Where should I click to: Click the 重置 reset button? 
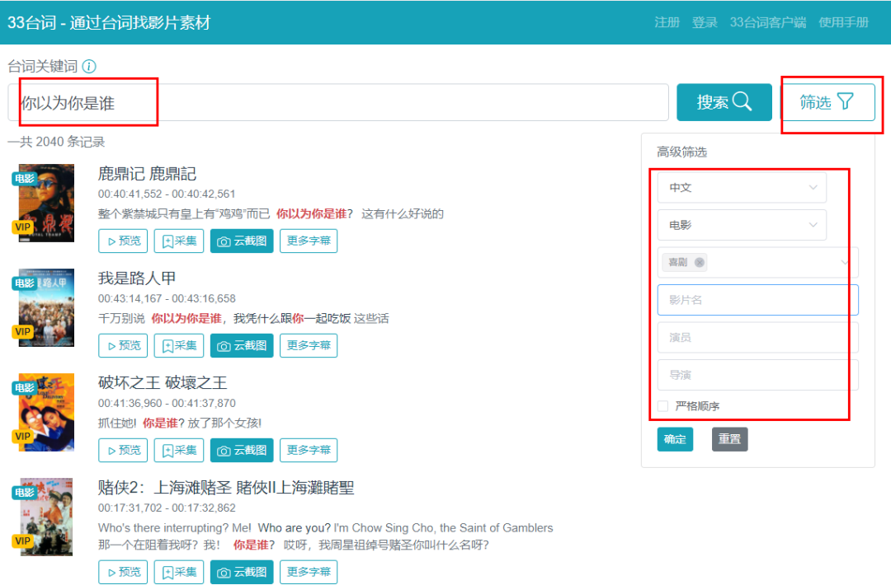pos(729,439)
